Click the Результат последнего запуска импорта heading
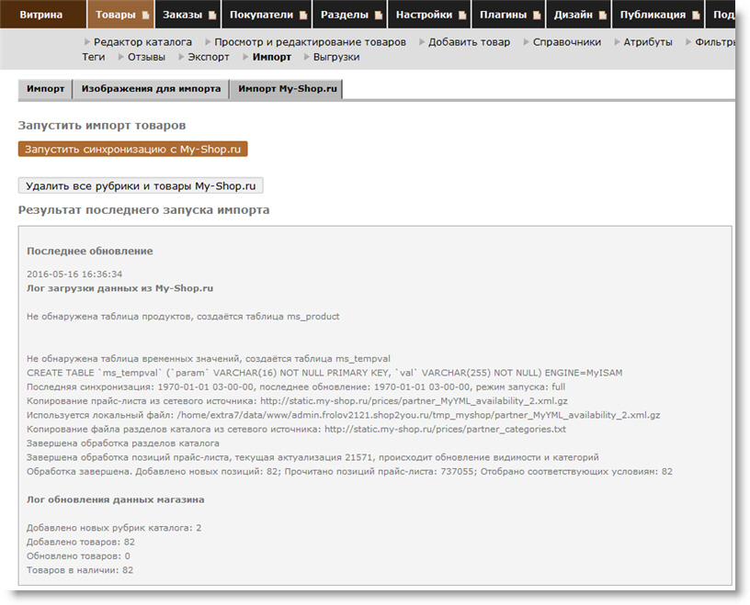Screen dimensions: 750x605 143,210
